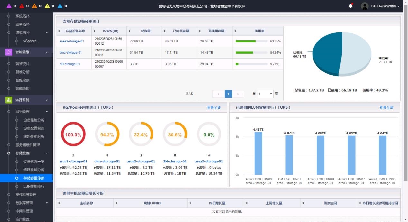Click the green 运行监测 section icon
Viewport: 408px width, 222px height.
coord(9,100)
